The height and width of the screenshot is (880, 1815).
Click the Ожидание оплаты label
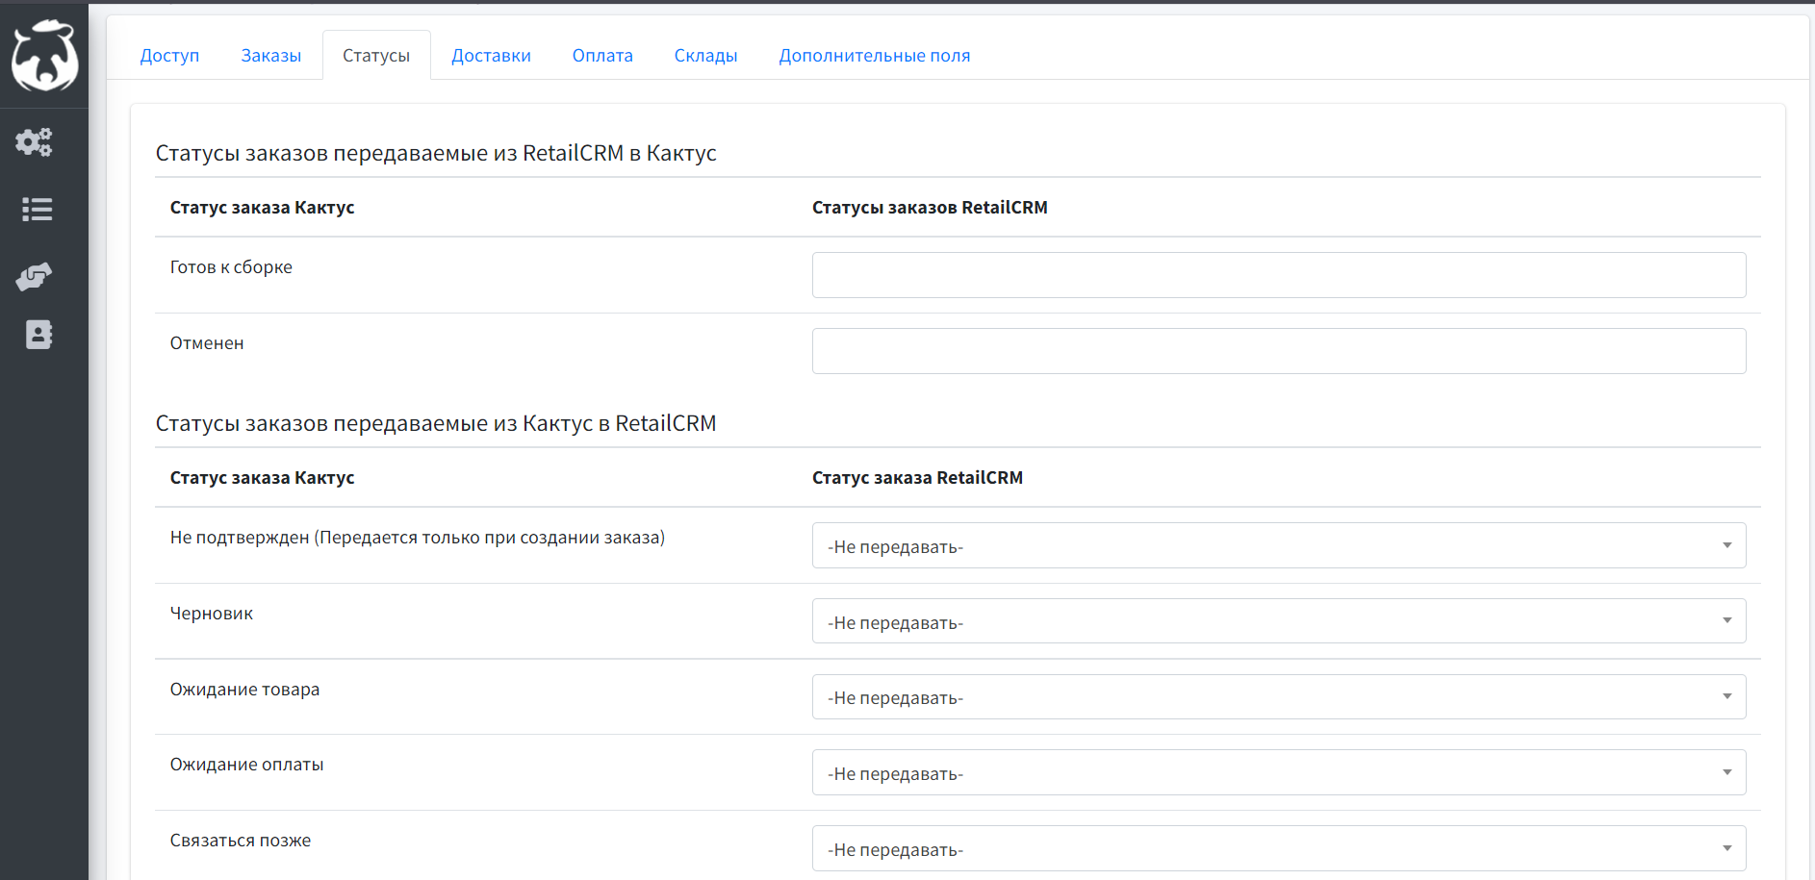247,765
